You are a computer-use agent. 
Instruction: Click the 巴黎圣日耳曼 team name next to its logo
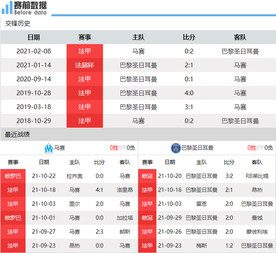198,148
